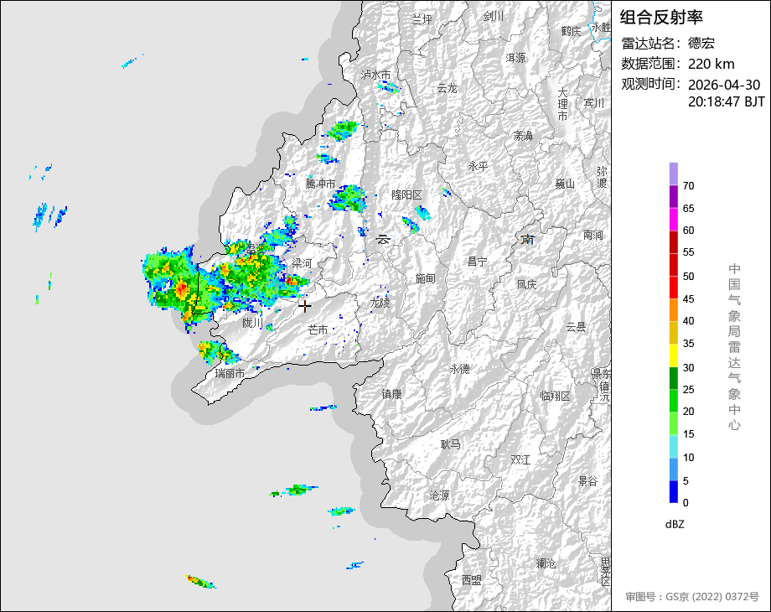Click the radar station name 德宏
771x612 pixels.
(701, 44)
